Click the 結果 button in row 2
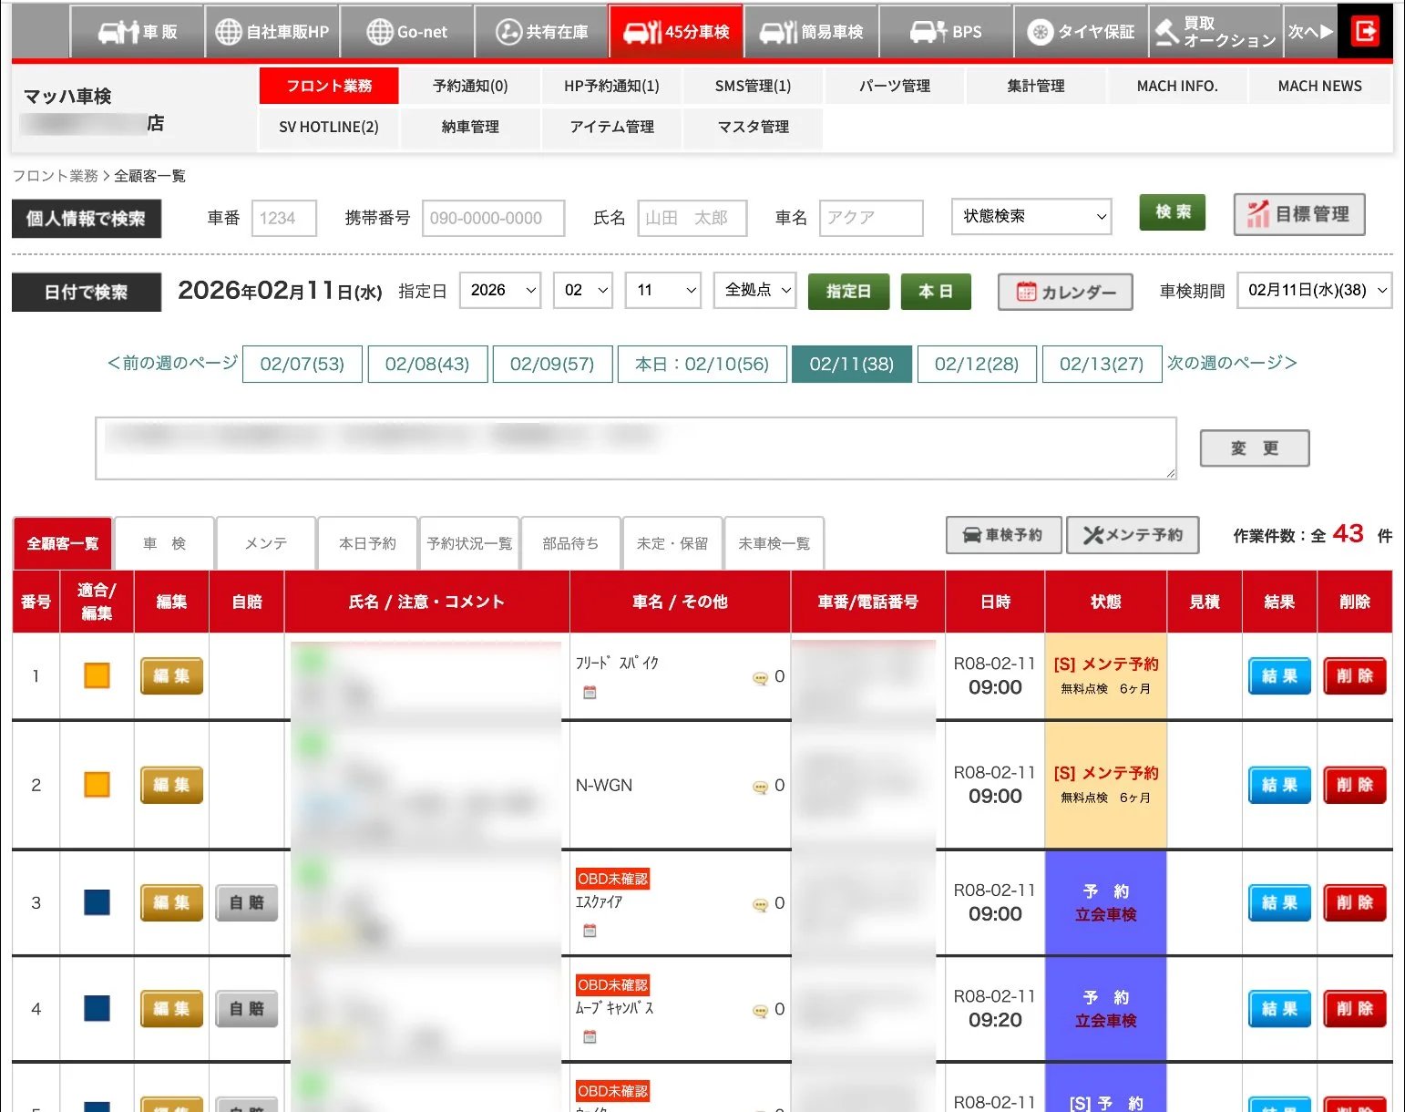Screen dimensions: 1405x1112 (x=1279, y=785)
